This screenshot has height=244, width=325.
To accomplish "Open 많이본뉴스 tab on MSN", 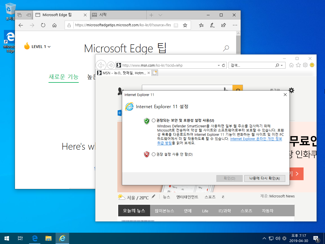I will pos(164,211).
